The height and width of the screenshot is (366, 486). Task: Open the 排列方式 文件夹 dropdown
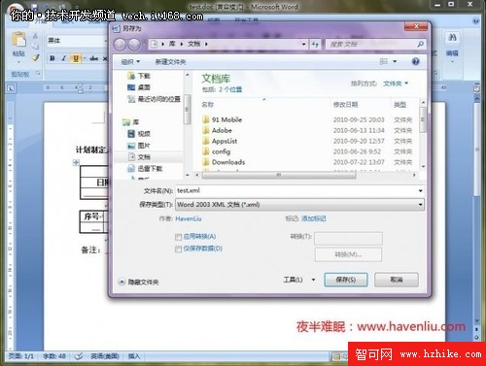click(x=396, y=83)
